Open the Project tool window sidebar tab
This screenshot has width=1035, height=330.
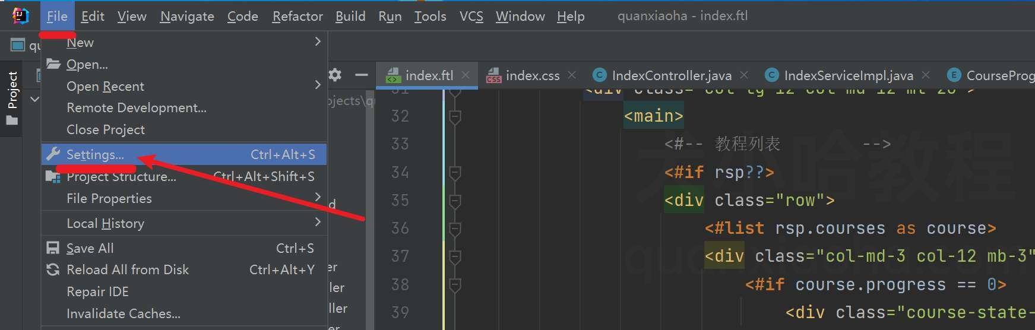pyautogui.click(x=12, y=98)
